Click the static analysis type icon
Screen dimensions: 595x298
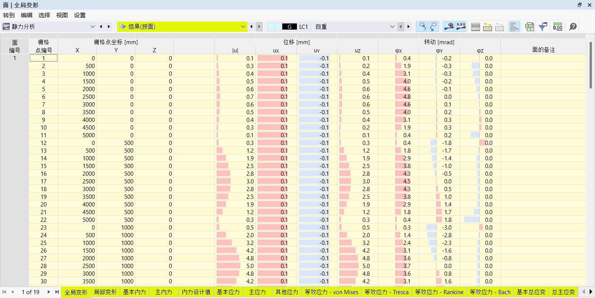point(6,27)
